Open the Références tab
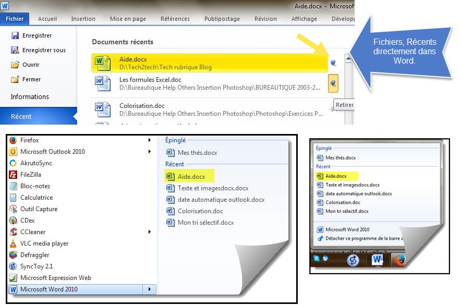The width and height of the screenshot is (461, 305). click(175, 19)
